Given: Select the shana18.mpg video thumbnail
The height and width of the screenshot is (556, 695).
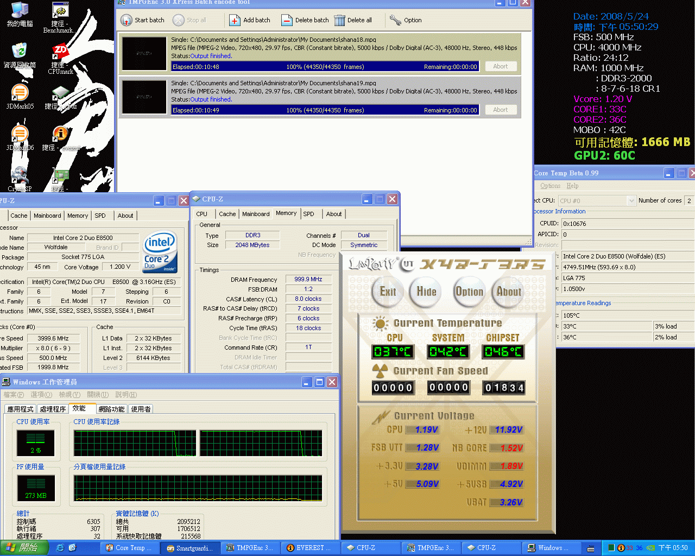Looking at the screenshot, I should pos(144,54).
